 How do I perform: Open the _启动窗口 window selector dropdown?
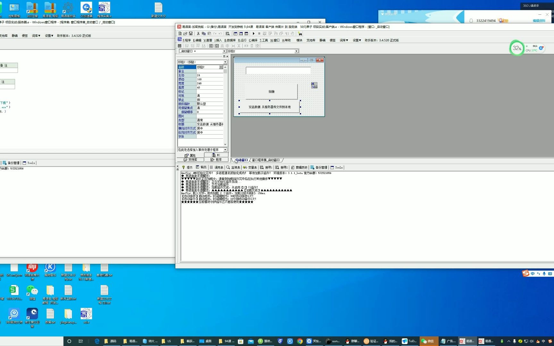point(224,51)
